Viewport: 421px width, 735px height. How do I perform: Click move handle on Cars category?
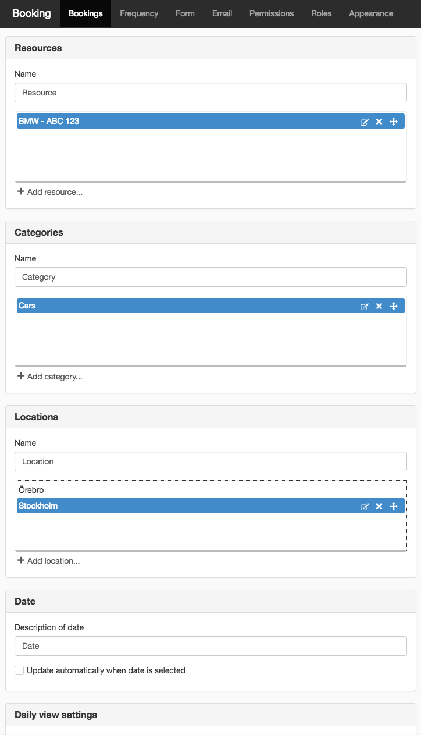394,306
